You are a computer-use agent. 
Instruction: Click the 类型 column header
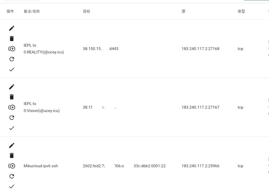pos(241,12)
